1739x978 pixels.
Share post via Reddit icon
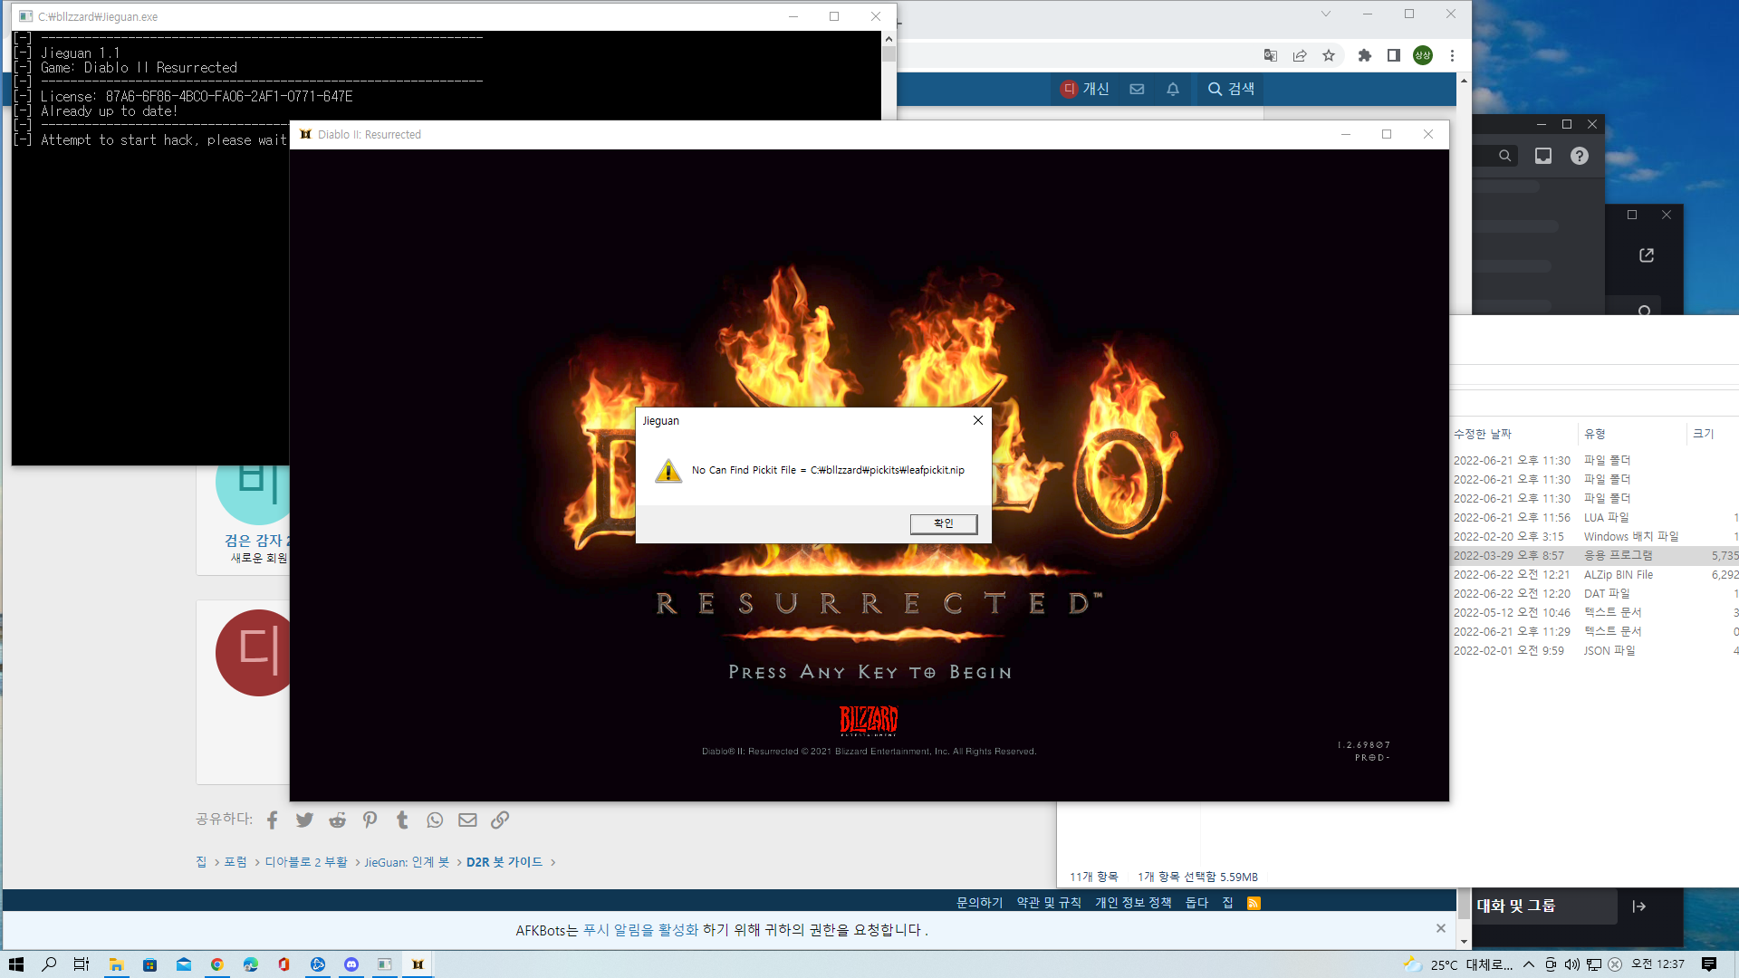click(x=337, y=820)
